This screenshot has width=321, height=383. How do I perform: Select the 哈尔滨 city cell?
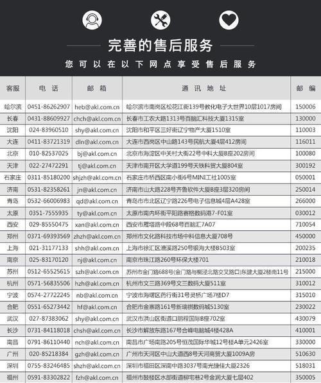click(x=13, y=106)
